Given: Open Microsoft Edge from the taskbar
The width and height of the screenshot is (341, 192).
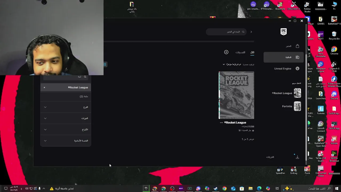Looking at the screenshot, I should pos(259,189).
